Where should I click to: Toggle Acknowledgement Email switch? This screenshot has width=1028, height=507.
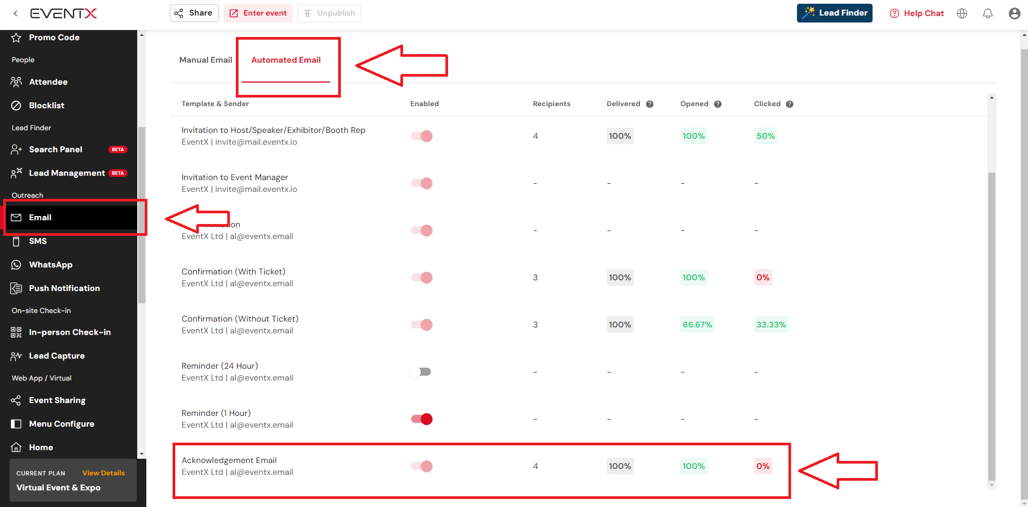coord(422,466)
